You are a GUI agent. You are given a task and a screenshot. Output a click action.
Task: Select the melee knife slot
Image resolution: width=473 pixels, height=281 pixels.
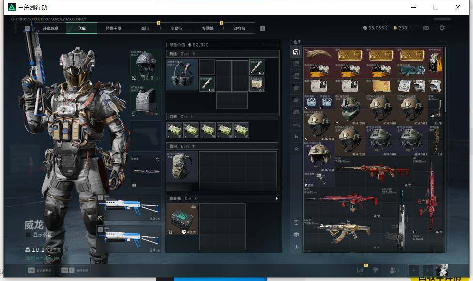coord(146,172)
